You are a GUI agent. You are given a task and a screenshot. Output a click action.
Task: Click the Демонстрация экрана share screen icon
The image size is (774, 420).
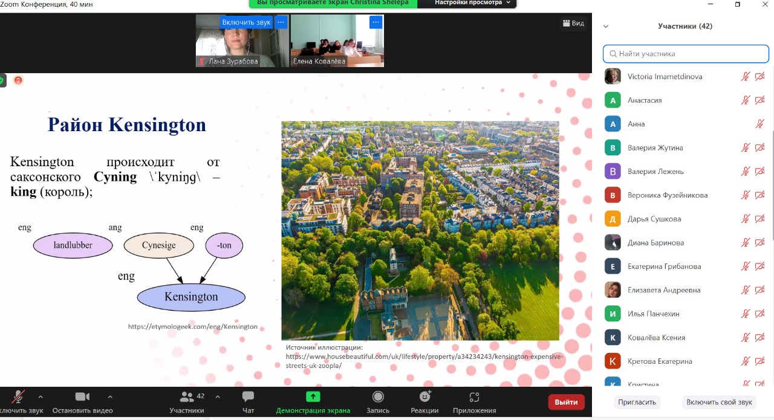click(313, 397)
